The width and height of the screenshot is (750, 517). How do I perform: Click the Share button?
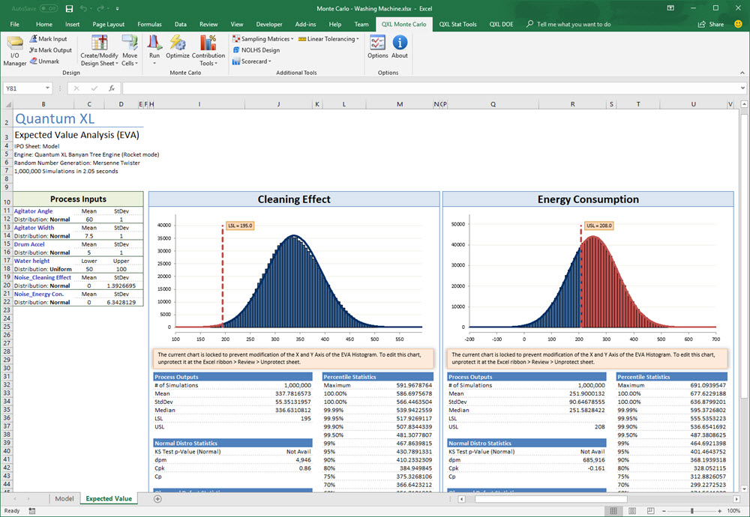(x=711, y=24)
